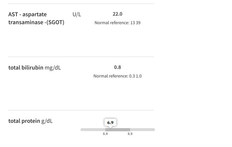Select the bilirubin result value 0.8

[118, 67]
